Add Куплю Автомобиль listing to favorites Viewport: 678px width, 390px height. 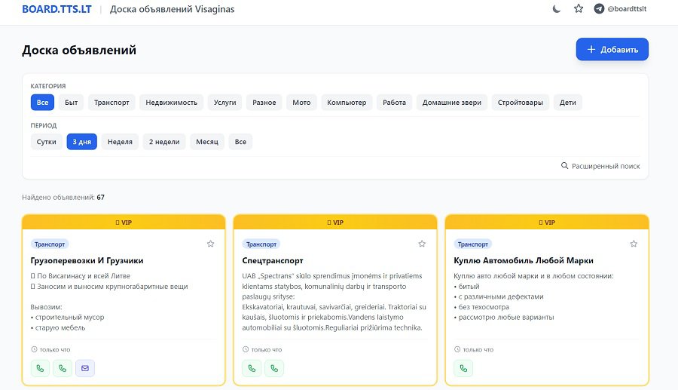tap(634, 244)
